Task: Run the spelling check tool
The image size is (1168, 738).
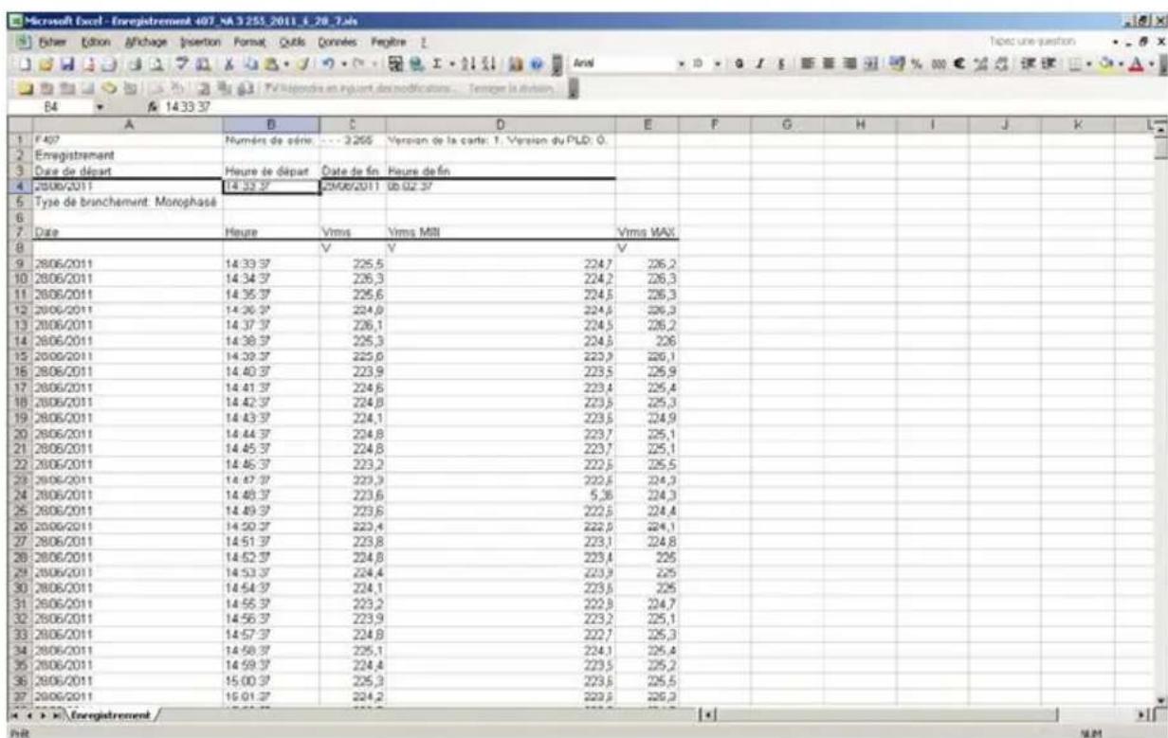Action: click(x=180, y=63)
